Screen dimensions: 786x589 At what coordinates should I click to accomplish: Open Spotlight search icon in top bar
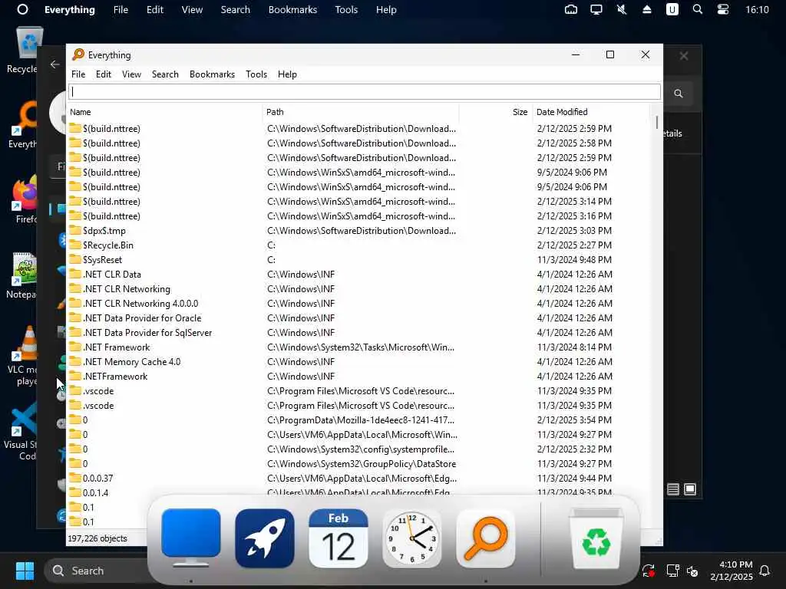tap(697, 9)
